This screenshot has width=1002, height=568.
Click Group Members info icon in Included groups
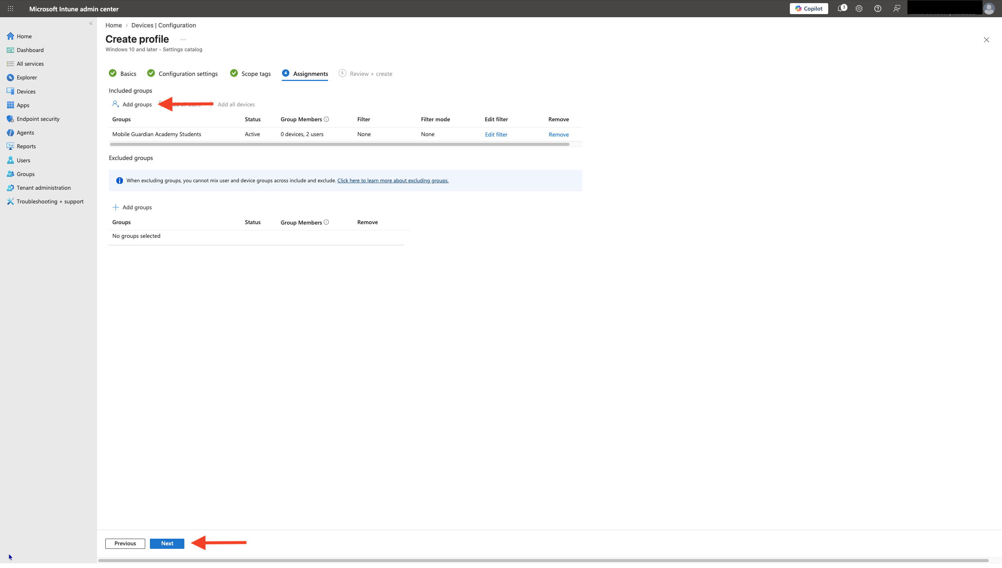point(326,119)
